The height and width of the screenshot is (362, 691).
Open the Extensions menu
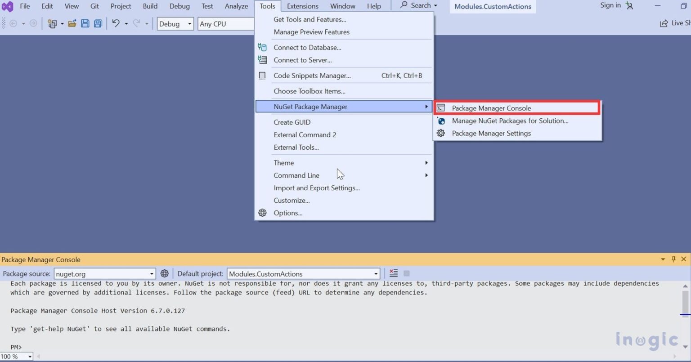[302, 6]
